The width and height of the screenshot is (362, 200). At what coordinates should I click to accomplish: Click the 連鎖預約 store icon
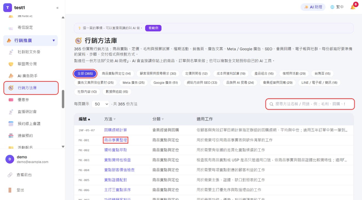[11, 136]
